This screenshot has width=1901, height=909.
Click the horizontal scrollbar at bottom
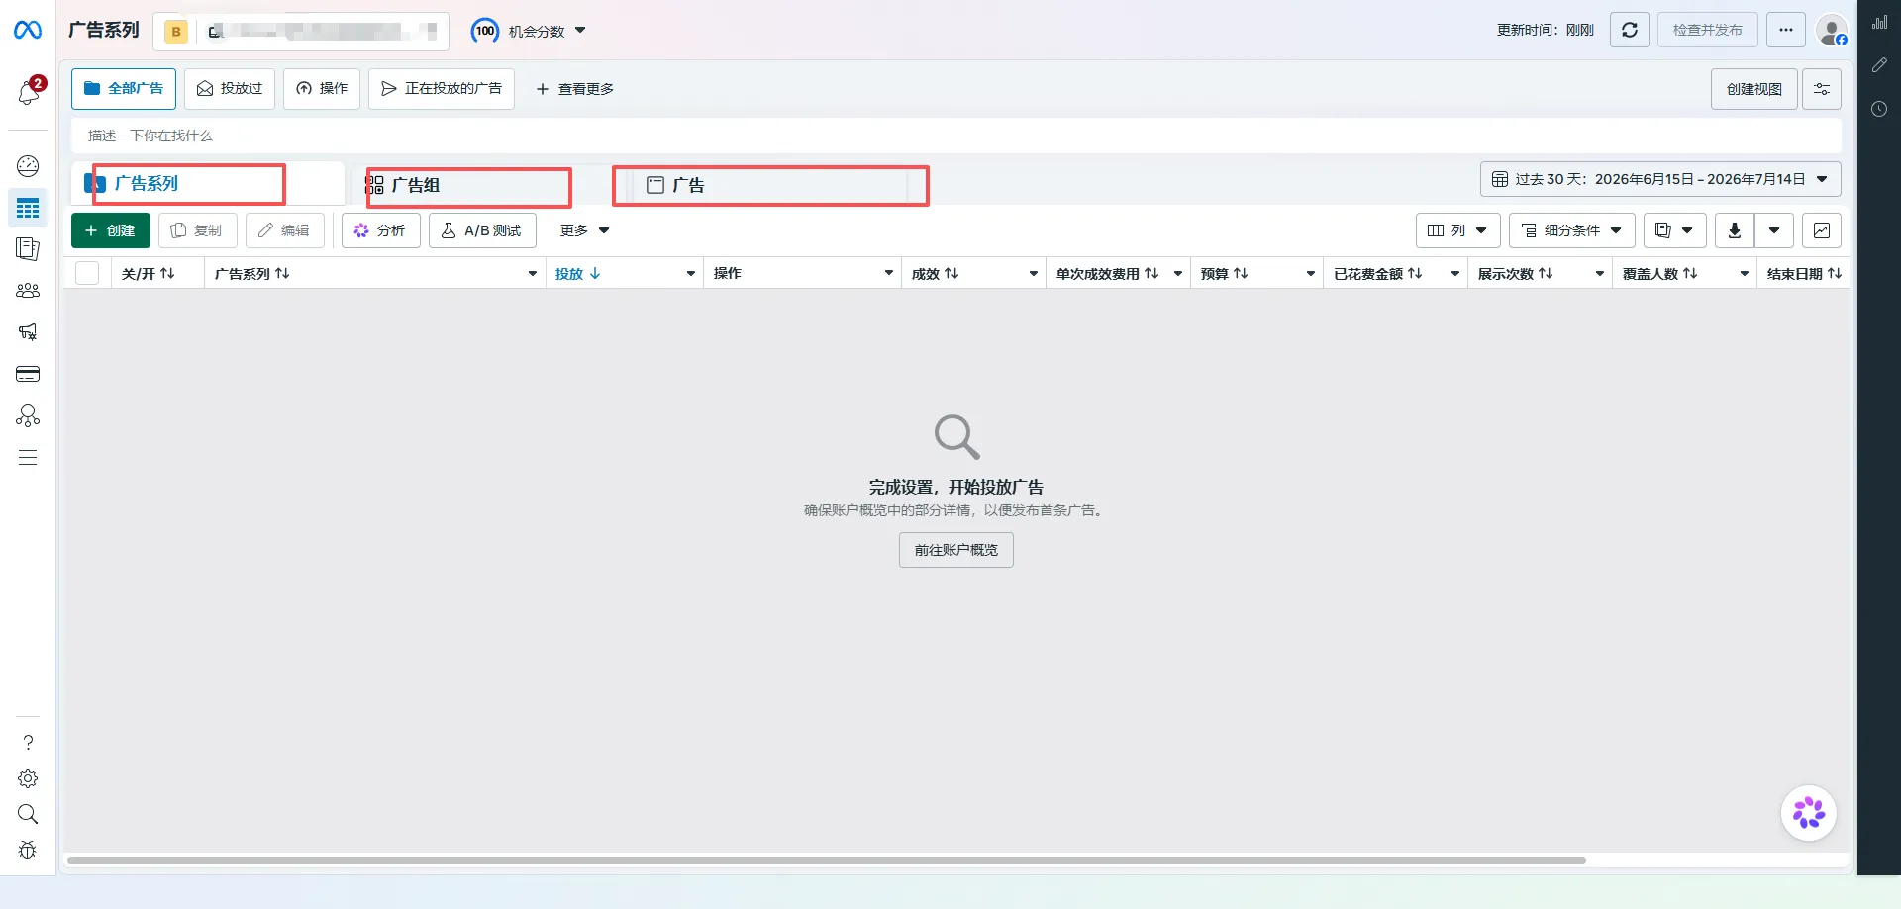point(827,860)
